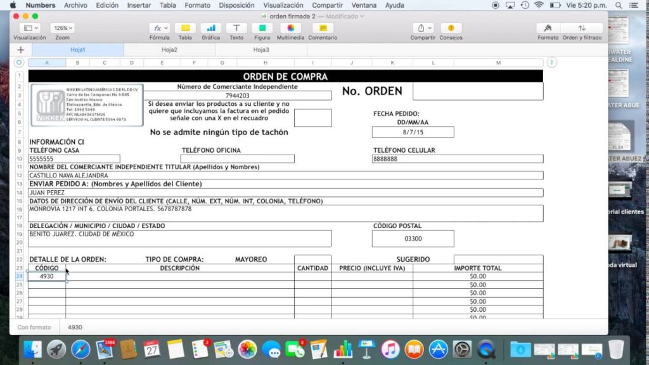Insert a Texto box
649x365 pixels.
coord(236,29)
